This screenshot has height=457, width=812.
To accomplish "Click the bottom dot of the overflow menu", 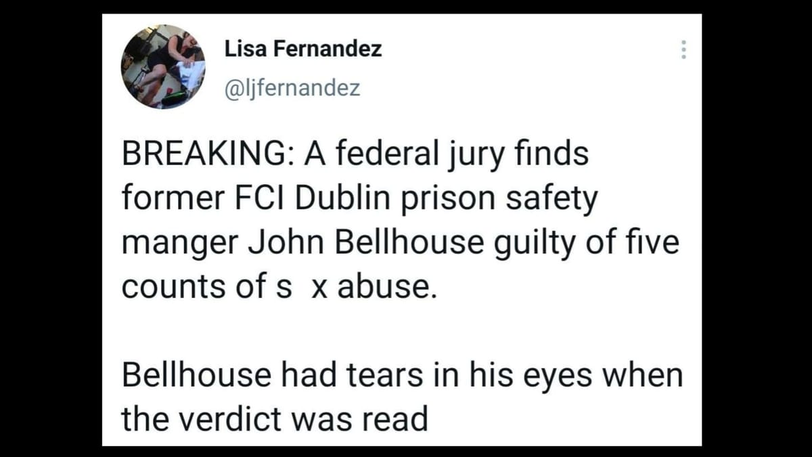I will coord(684,57).
